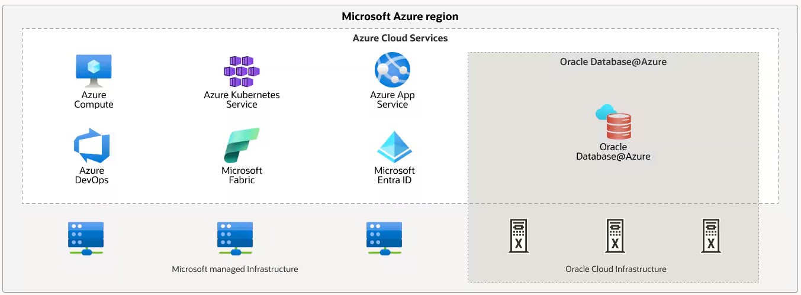The image size is (801, 295).
Task: Select the middle Oracle rack icon
Action: click(x=615, y=236)
